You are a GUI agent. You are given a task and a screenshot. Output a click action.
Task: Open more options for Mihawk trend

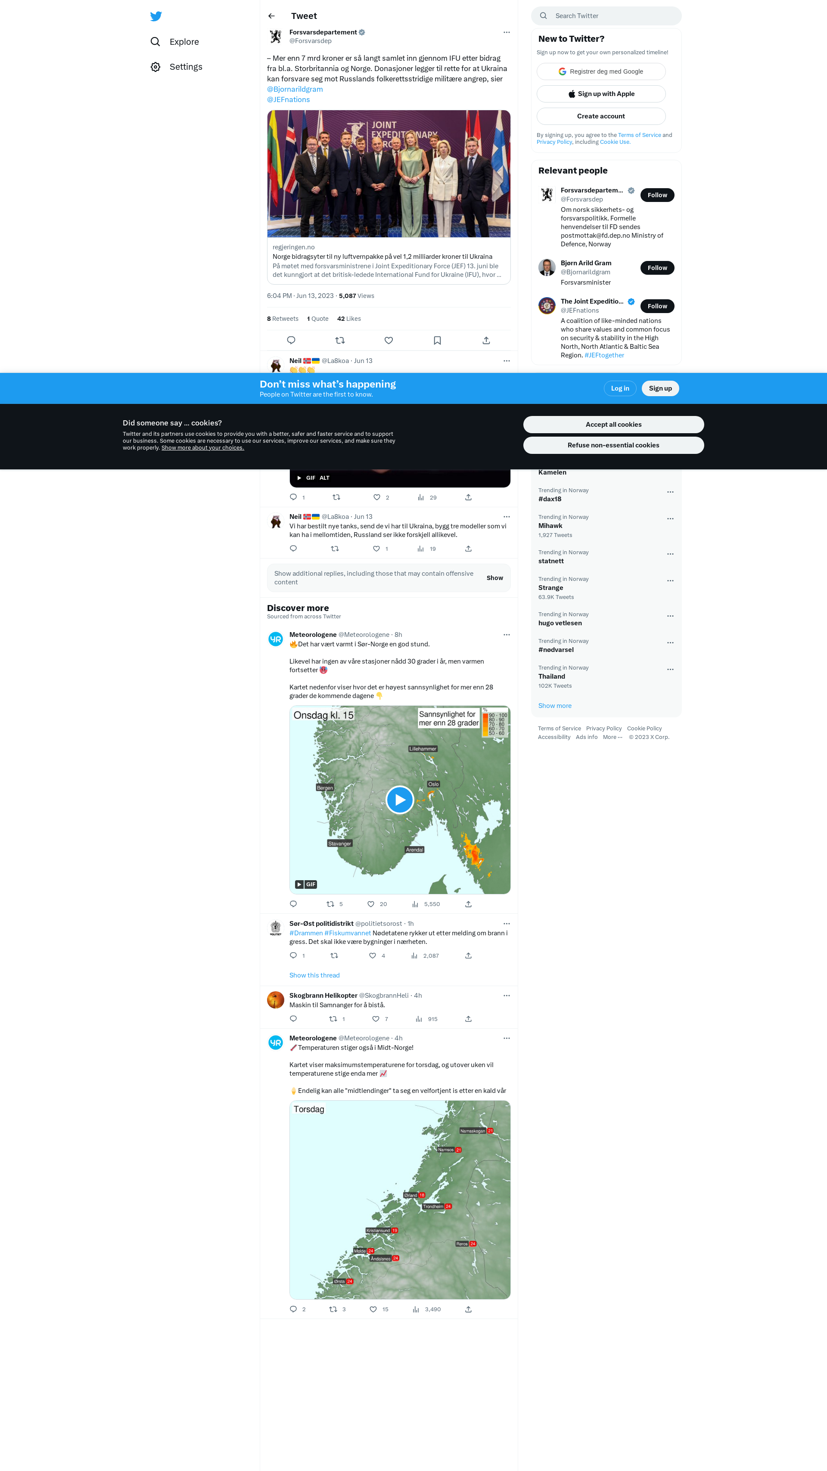tap(671, 518)
